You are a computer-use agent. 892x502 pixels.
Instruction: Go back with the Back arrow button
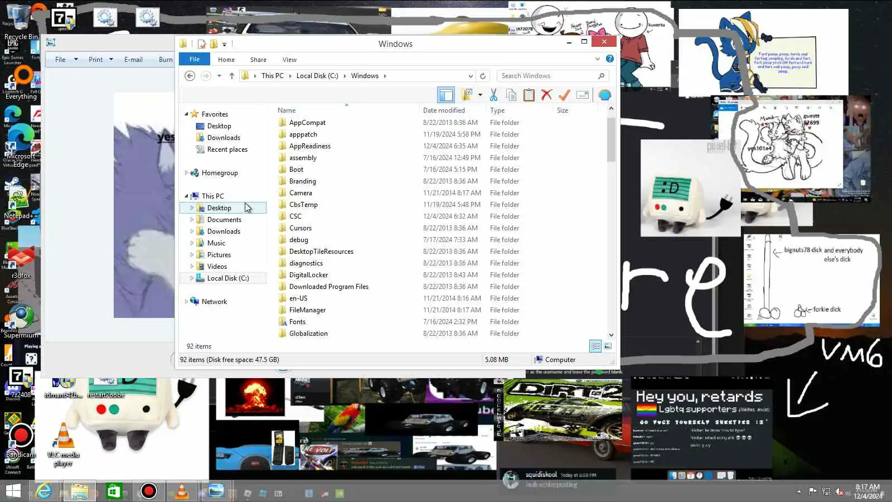pos(190,76)
